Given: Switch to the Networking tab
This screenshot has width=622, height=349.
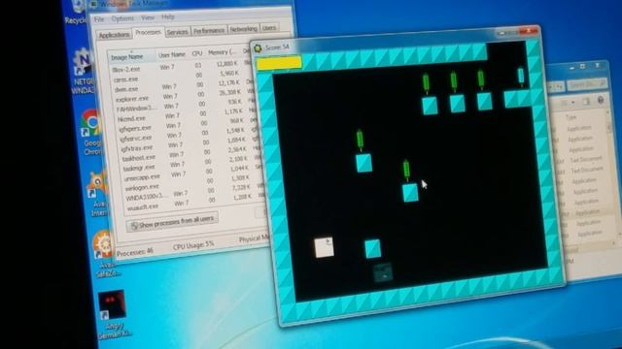Looking at the screenshot, I should (x=243, y=29).
